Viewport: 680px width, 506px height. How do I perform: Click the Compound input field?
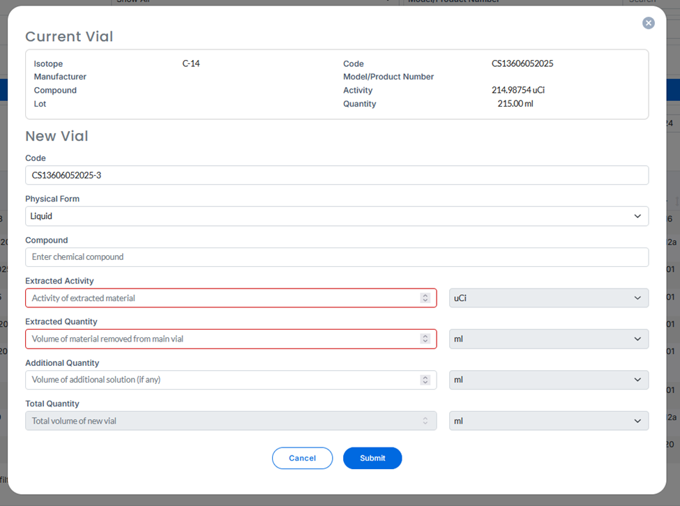pyautogui.click(x=337, y=257)
